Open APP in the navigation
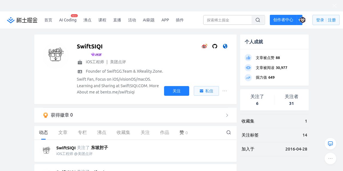 coord(165,20)
